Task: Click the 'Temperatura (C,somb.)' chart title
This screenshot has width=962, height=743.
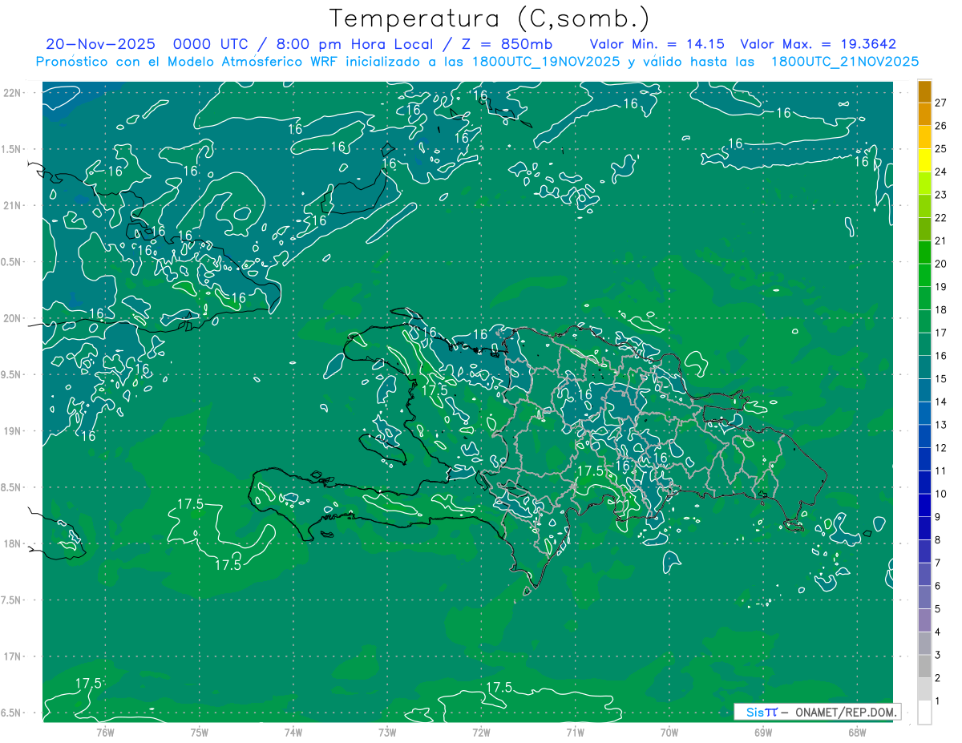Action: 490,19
